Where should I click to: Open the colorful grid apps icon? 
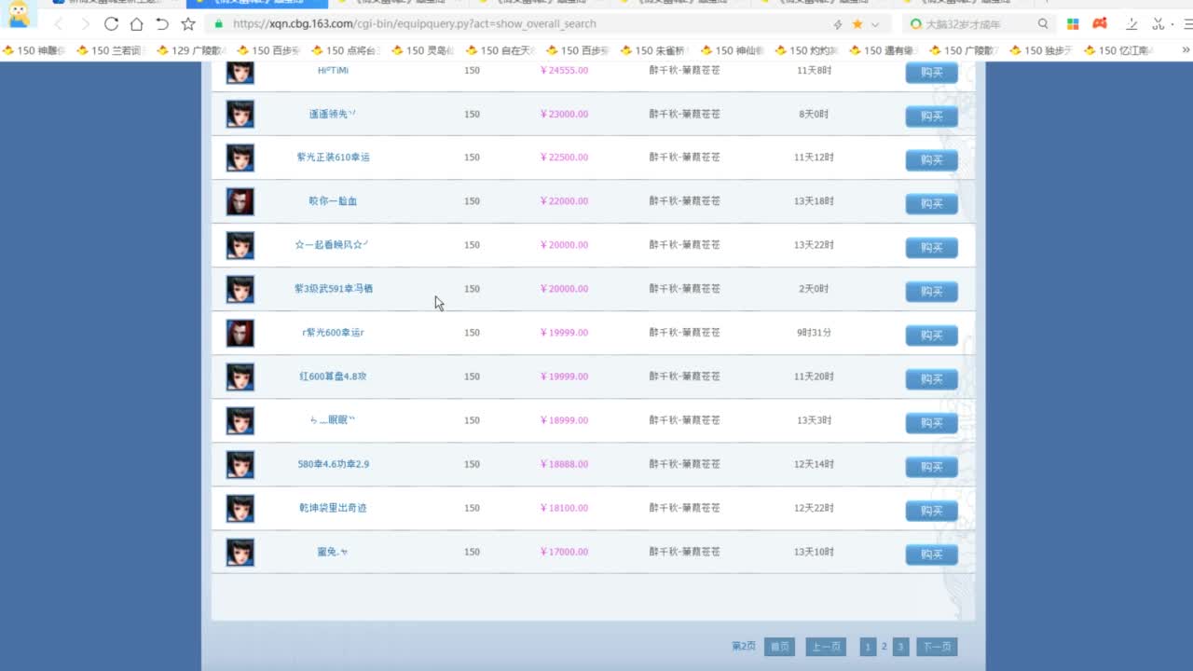1073,24
